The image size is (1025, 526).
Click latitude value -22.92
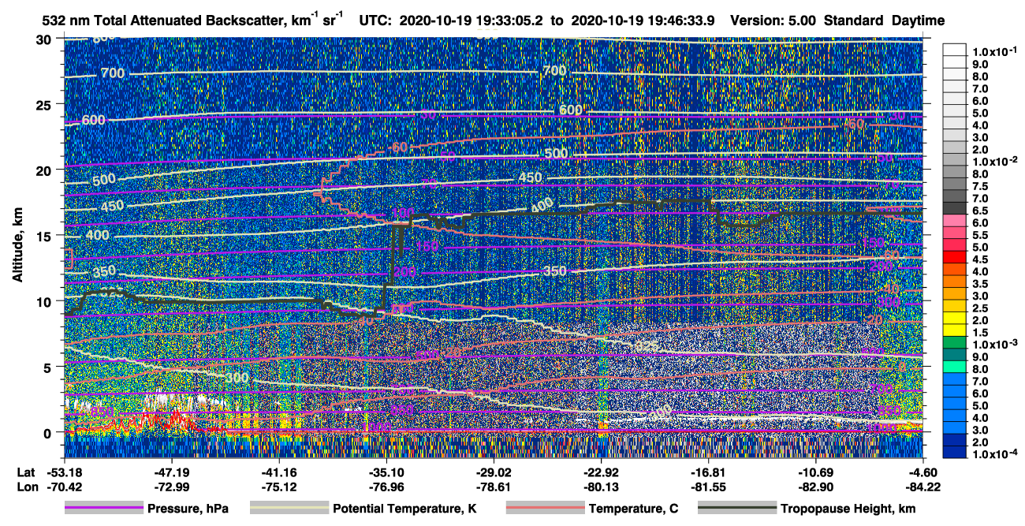(x=602, y=473)
